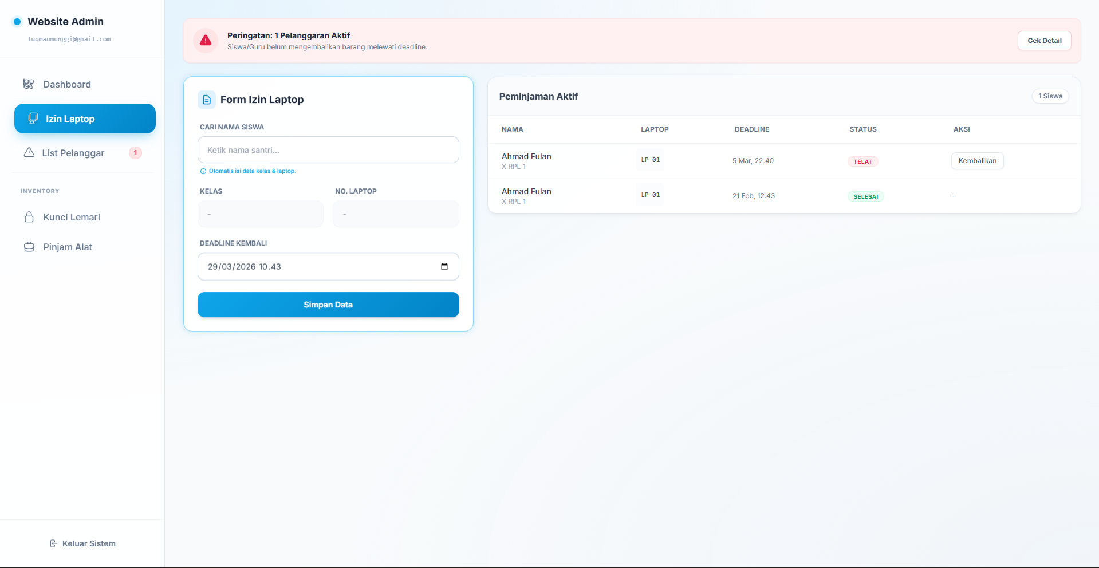Open the Dashboard menu item
Image resolution: width=1099 pixels, height=568 pixels.
[x=67, y=84]
